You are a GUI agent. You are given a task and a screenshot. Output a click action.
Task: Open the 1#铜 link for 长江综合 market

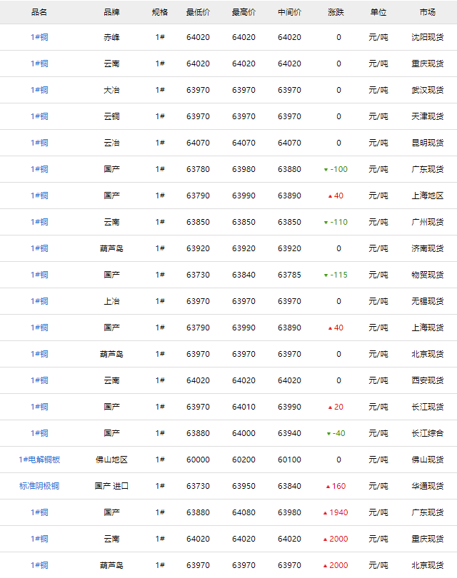(x=39, y=433)
